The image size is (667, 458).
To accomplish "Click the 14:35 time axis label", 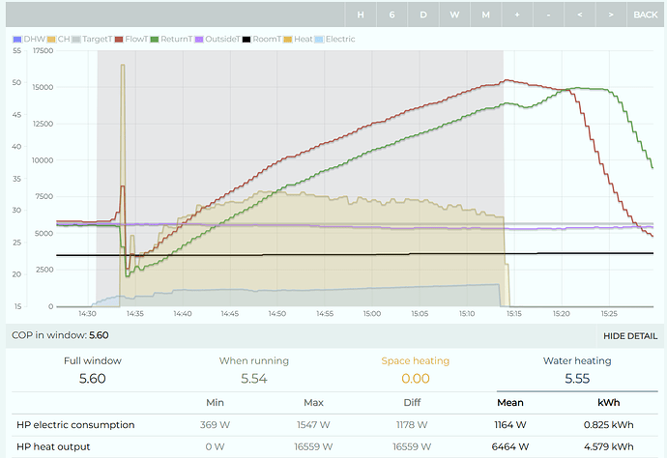I will point(134,314).
